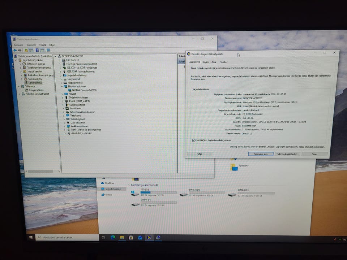Click the Suorittimet processor icon

(x=67, y=108)
